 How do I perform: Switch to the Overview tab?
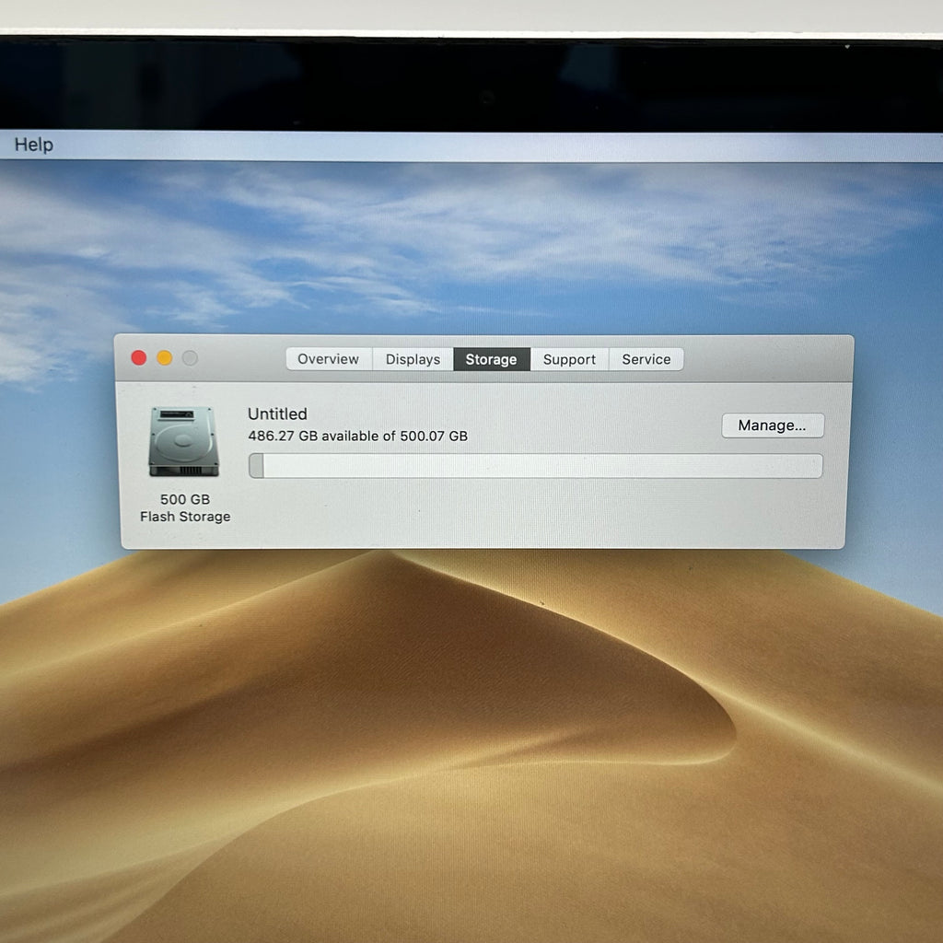(329, 359)
